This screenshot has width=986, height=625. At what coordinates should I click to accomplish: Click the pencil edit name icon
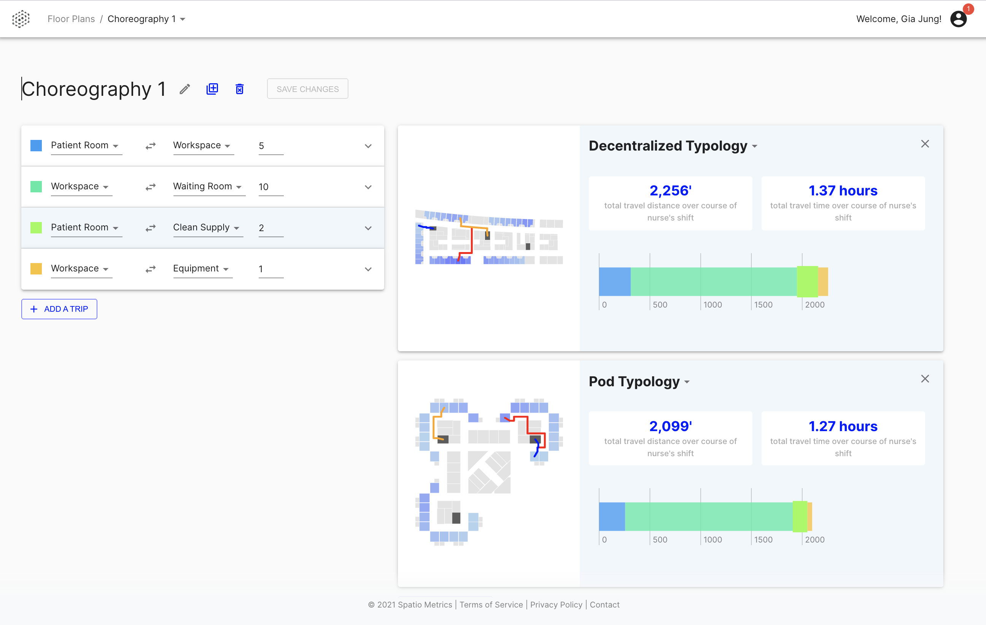point(184,89)
